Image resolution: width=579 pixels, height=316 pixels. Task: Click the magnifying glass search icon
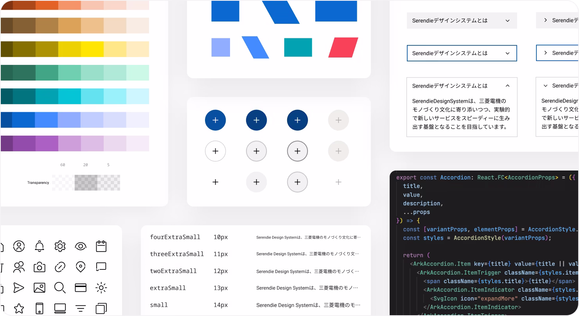click(60, 288)
